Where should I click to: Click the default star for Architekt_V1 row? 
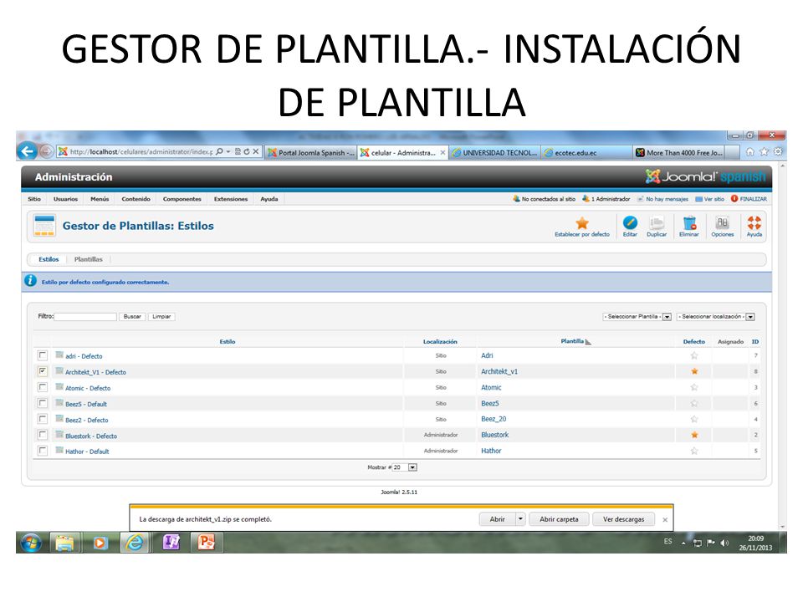pos(694,371)
